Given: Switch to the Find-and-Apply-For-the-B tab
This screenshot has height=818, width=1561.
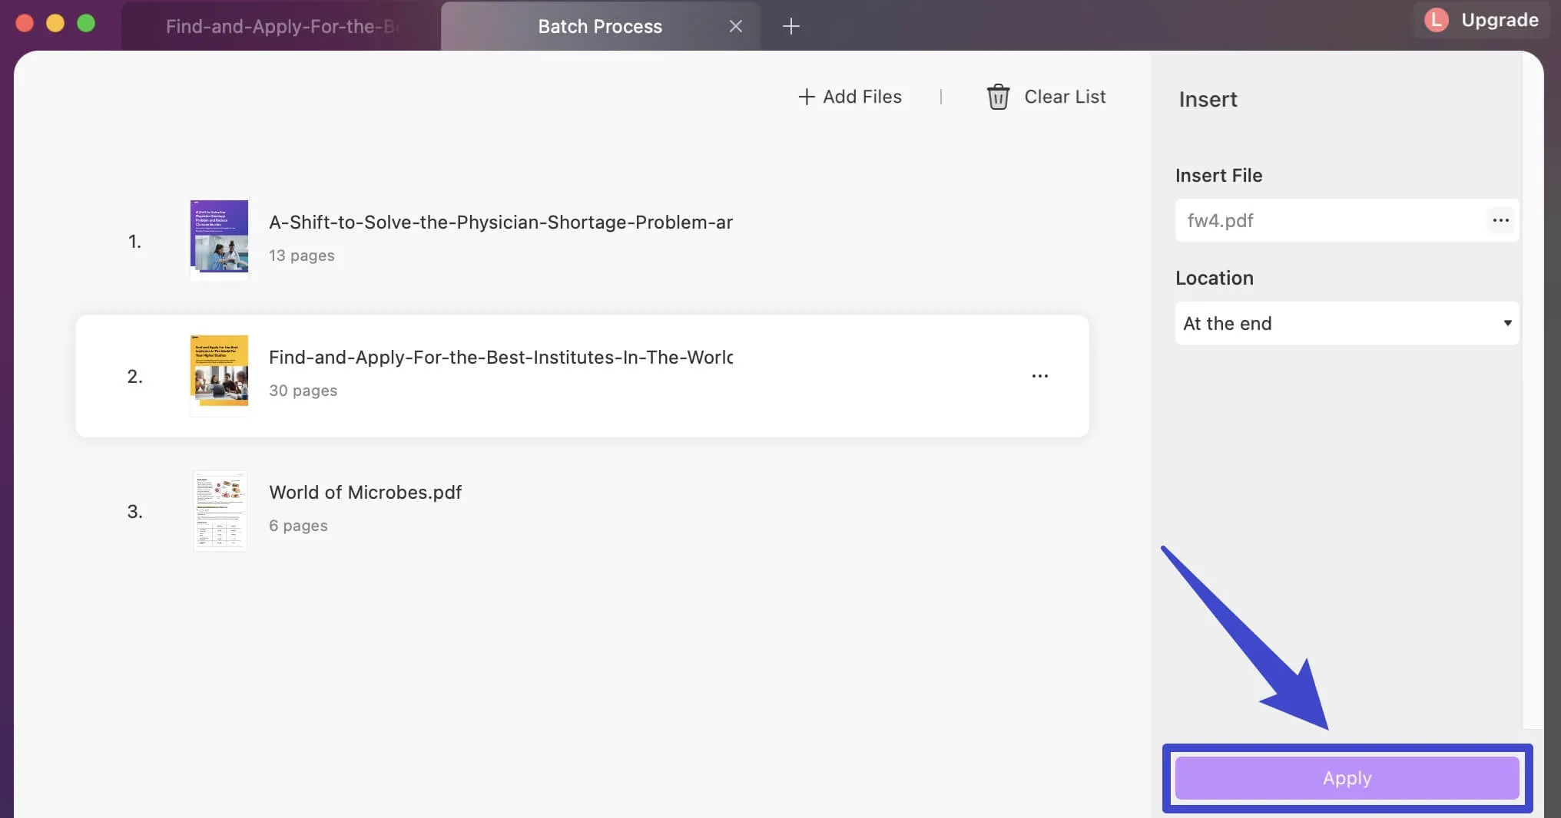Looking at the screenshot, I should coord(281,26).
